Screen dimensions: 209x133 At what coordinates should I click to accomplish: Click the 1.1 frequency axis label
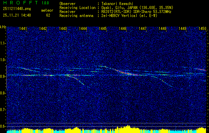[2, 43]
